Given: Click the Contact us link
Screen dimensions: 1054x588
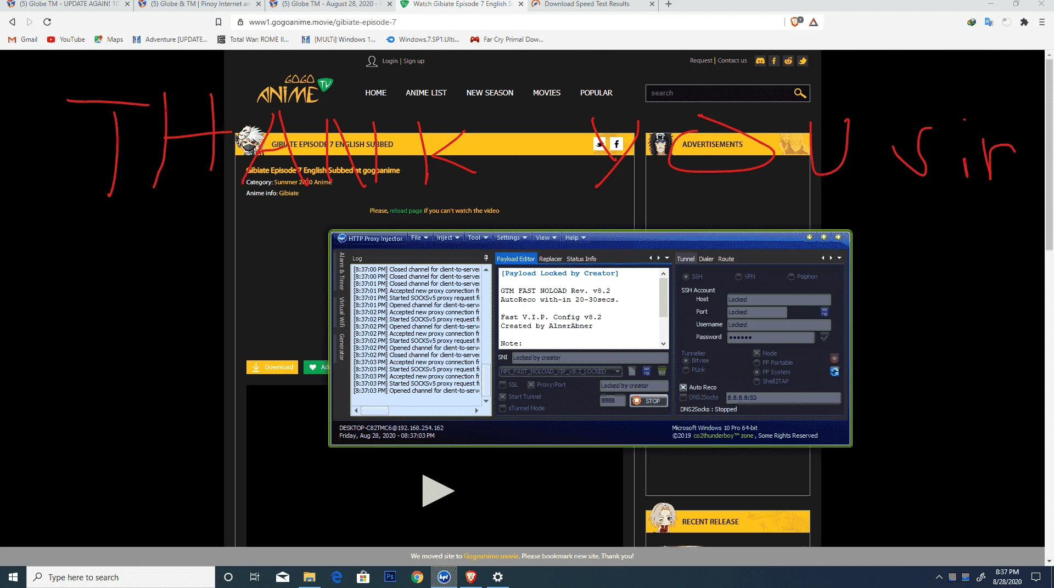Looking at the screenshot, I should 732,60.
